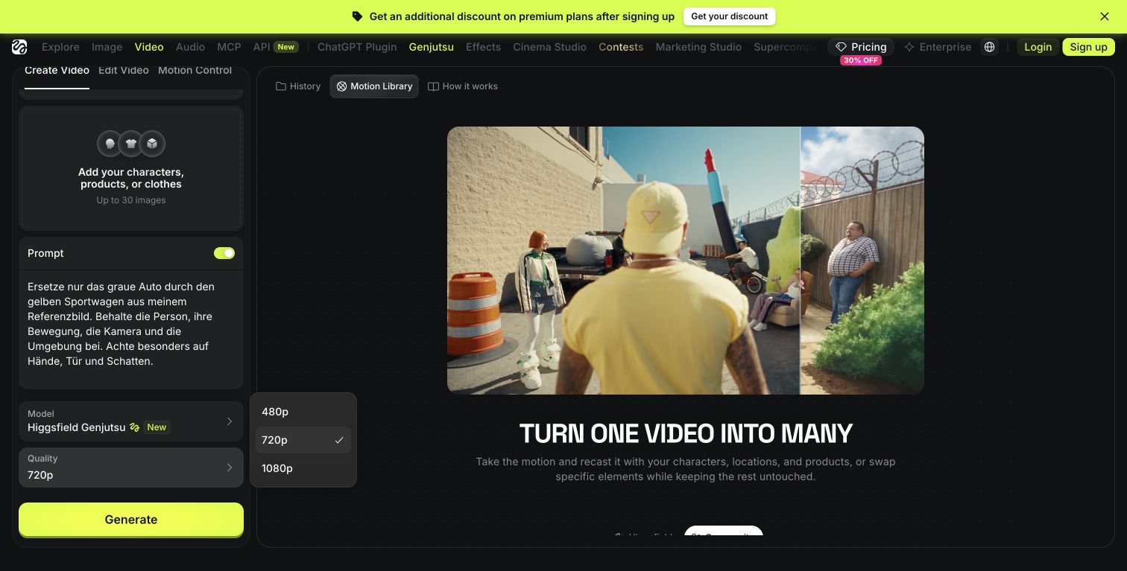This screenshot has width=1127, height=571.
Task: Expand the Model selector chevron
Action: tap(230, 421)
